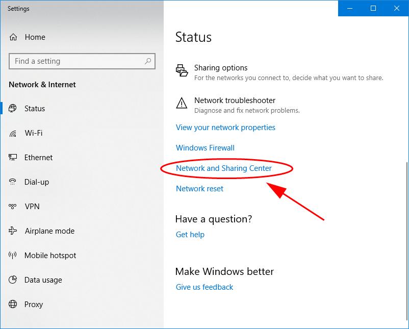This screenshot has width=409, height=329.
Task: Open VPN using its icon
Action: 13,207
